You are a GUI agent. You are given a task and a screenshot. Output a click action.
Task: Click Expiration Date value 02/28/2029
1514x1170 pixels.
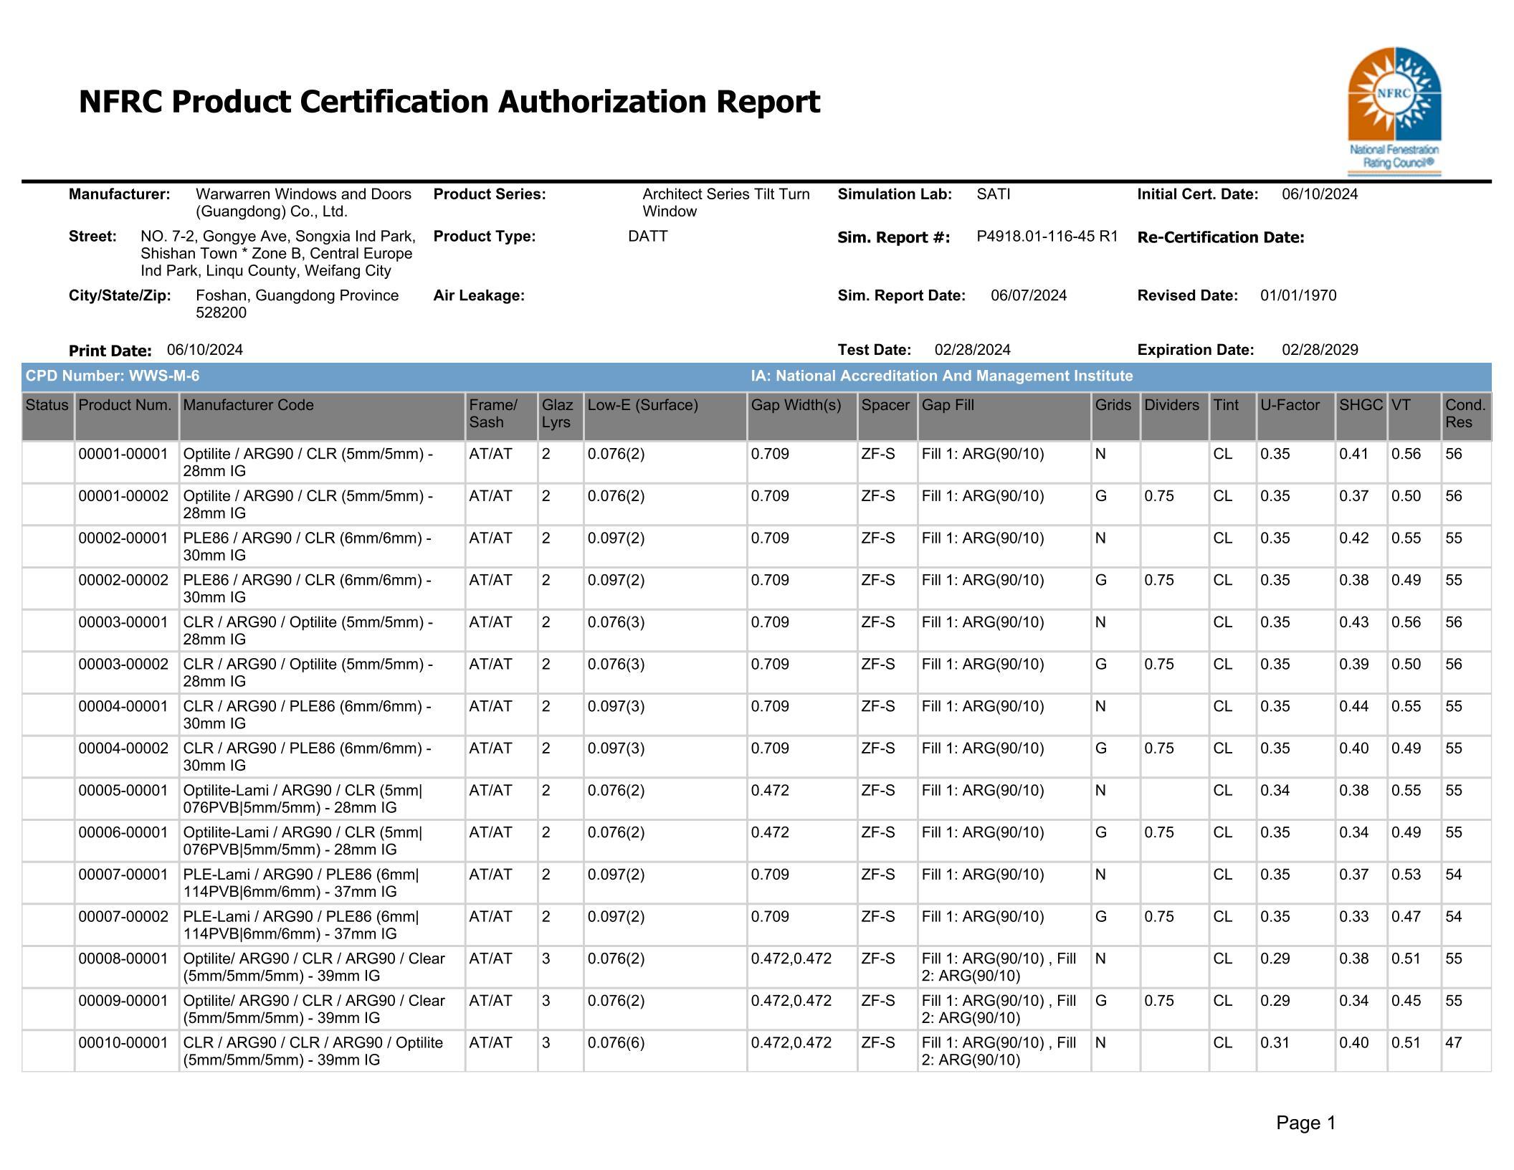[x=1320, y=350]
